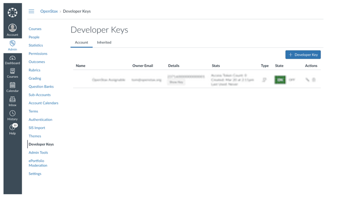Click the + Developer Key button

click(x=303, y=55)
